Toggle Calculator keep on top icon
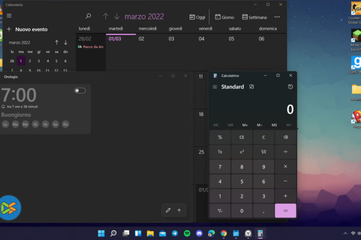This screenshot has width=361, height=240. tap(252, 87)
